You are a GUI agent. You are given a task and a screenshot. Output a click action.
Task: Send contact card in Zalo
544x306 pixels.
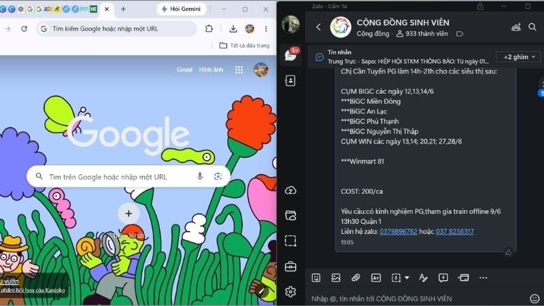click(376, 277)
